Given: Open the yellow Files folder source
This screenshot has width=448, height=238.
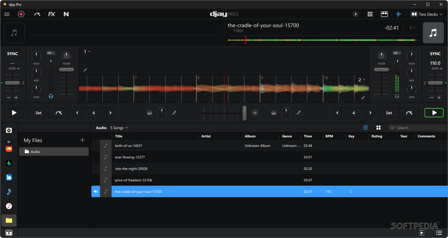Looking at the screenshot, I should (x=9, y=220).
